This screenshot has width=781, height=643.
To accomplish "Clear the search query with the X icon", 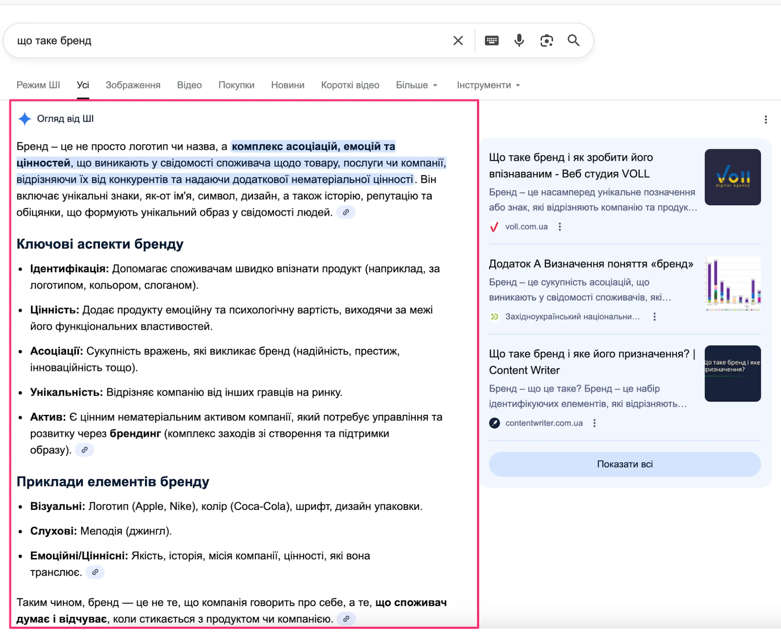I will [x=458, y=40].
